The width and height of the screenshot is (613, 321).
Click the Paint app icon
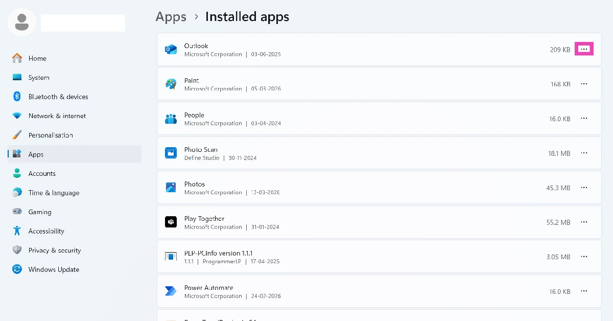(x=171, y=84)
